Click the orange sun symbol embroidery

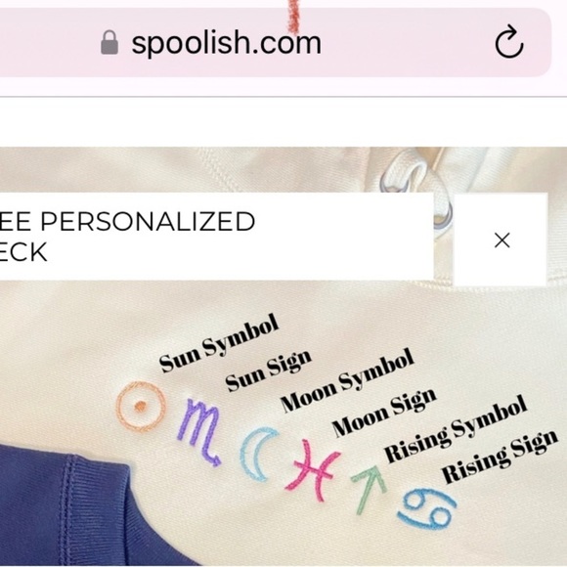point(141,407)
